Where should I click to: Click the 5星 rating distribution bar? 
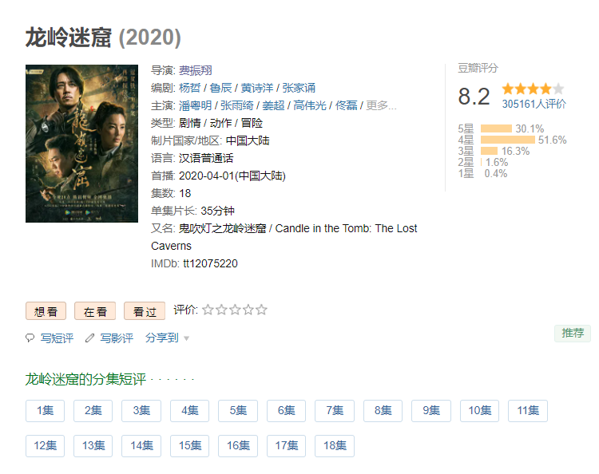coord(496,128)
